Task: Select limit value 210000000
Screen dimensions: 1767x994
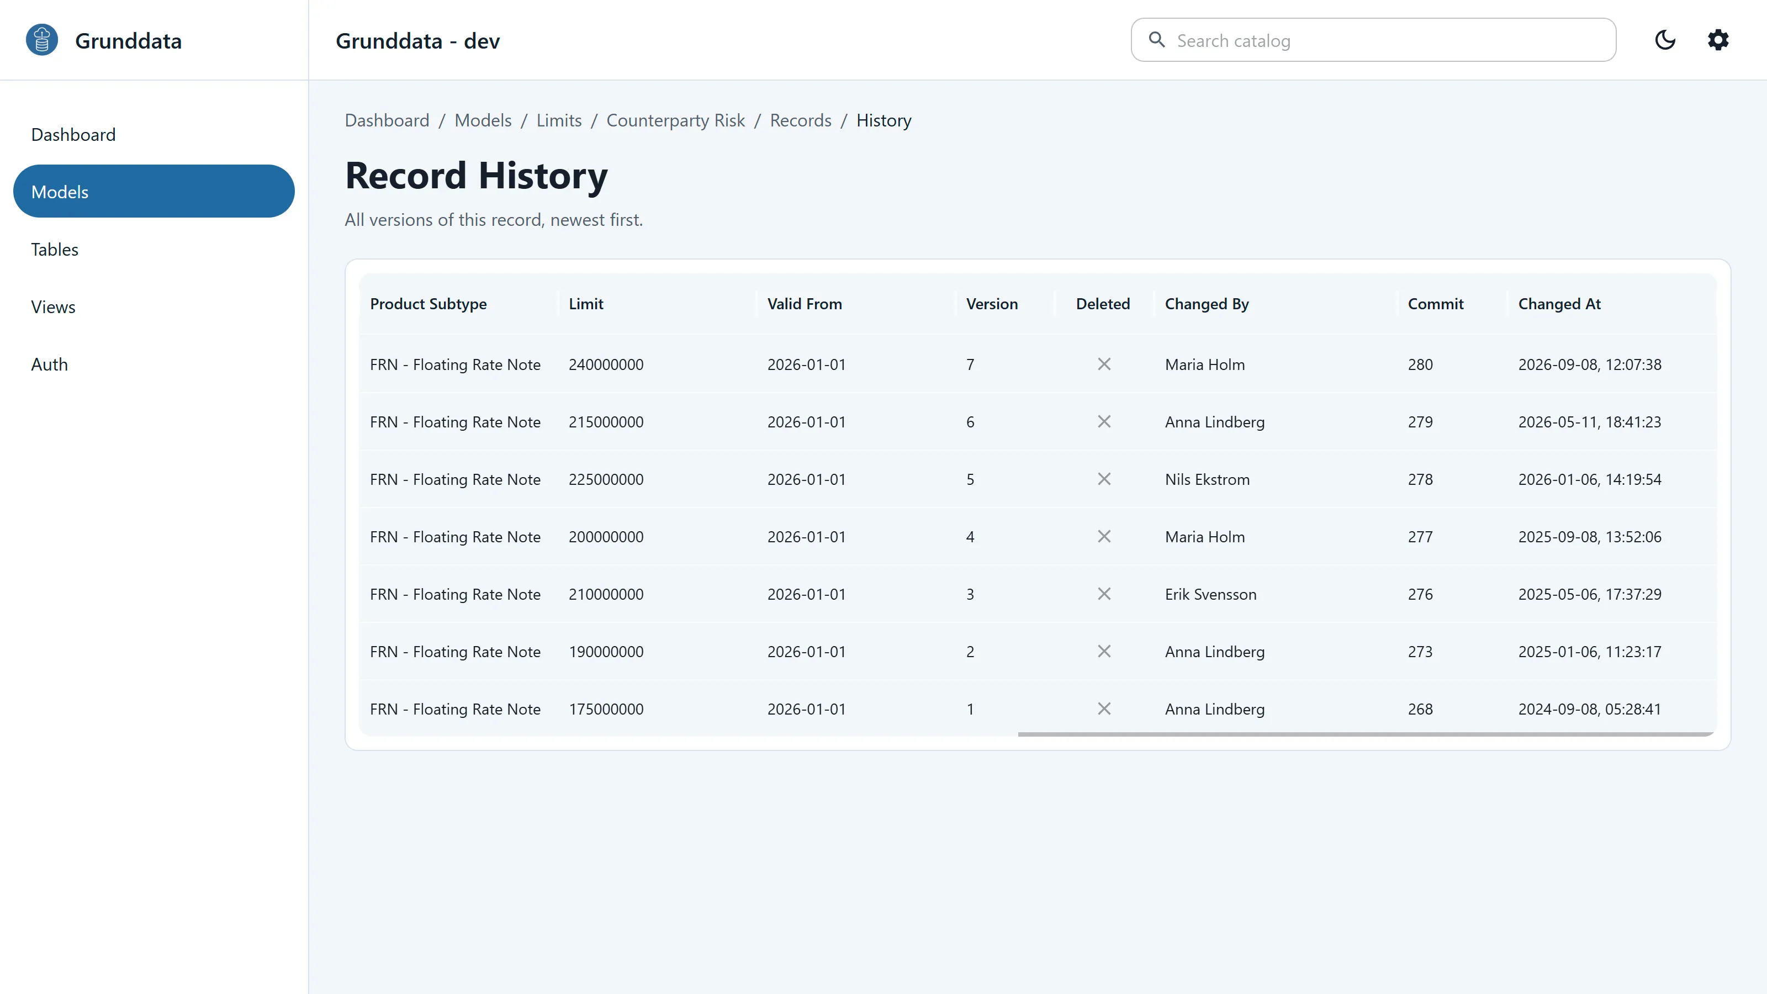Action: tap(606, 594)
